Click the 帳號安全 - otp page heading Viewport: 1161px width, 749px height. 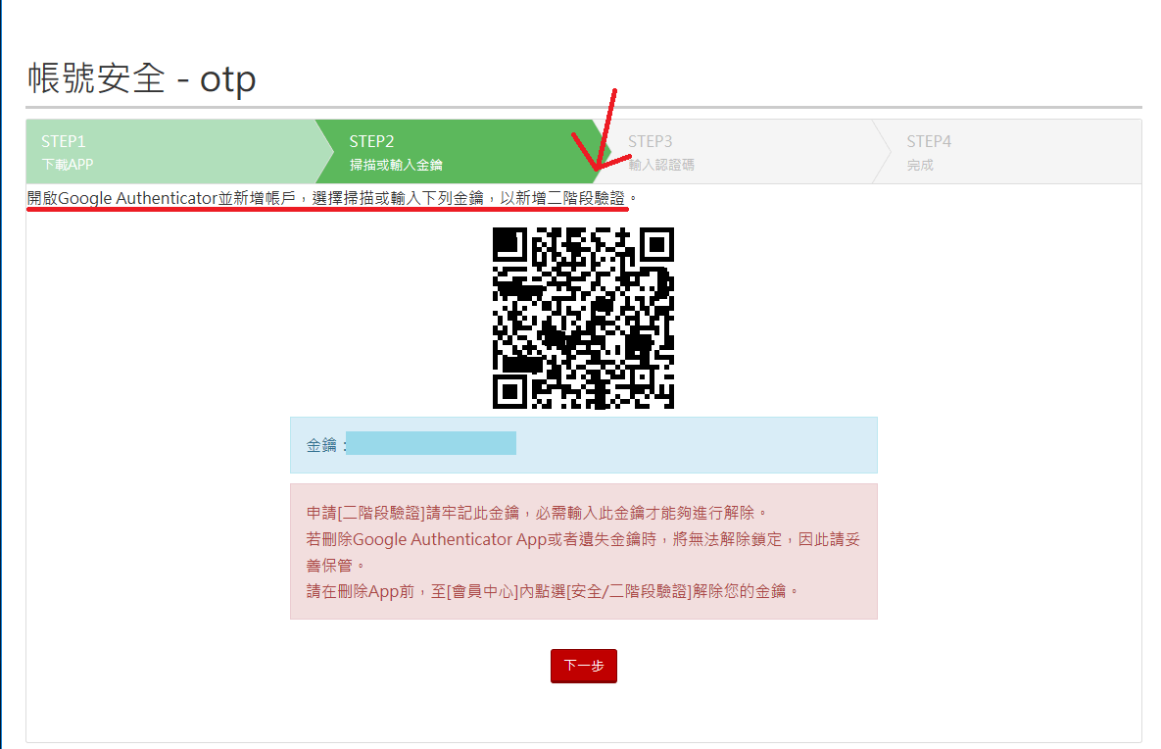click(141, 78)
